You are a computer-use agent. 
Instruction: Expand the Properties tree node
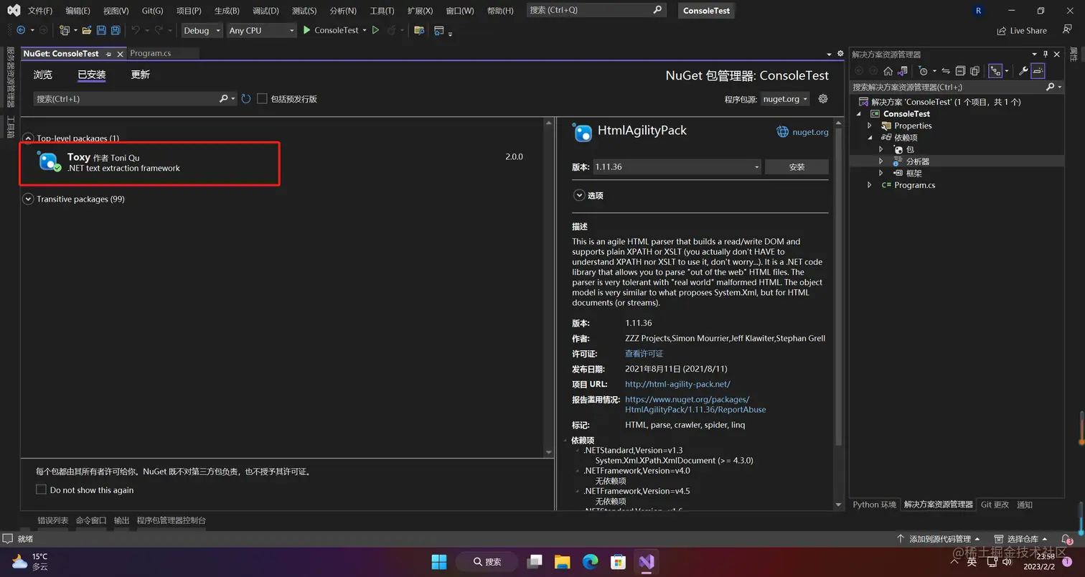click(x=870, y=126)
